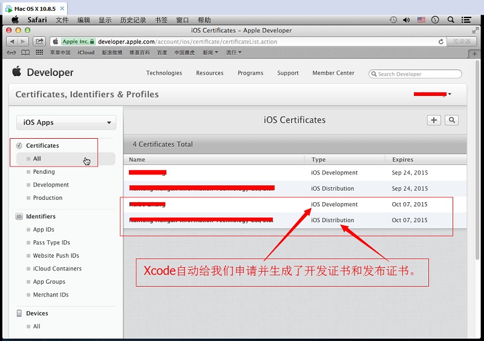This screenshot has height=341, width=484.
Task: Click the Safari back arrow button
Action: click(x=12, y=41)
